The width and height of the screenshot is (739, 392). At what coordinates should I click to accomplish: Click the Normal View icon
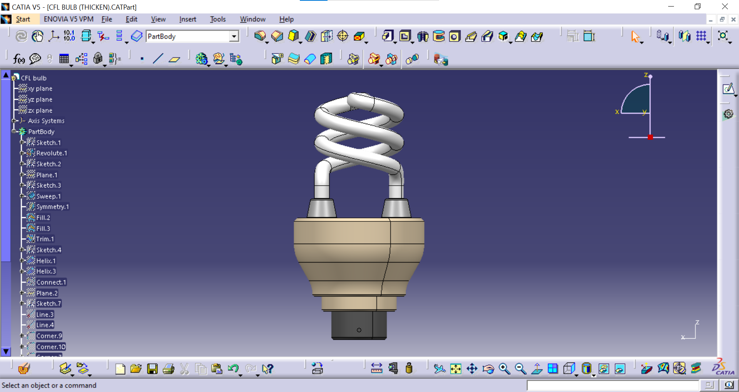[537, 369]
